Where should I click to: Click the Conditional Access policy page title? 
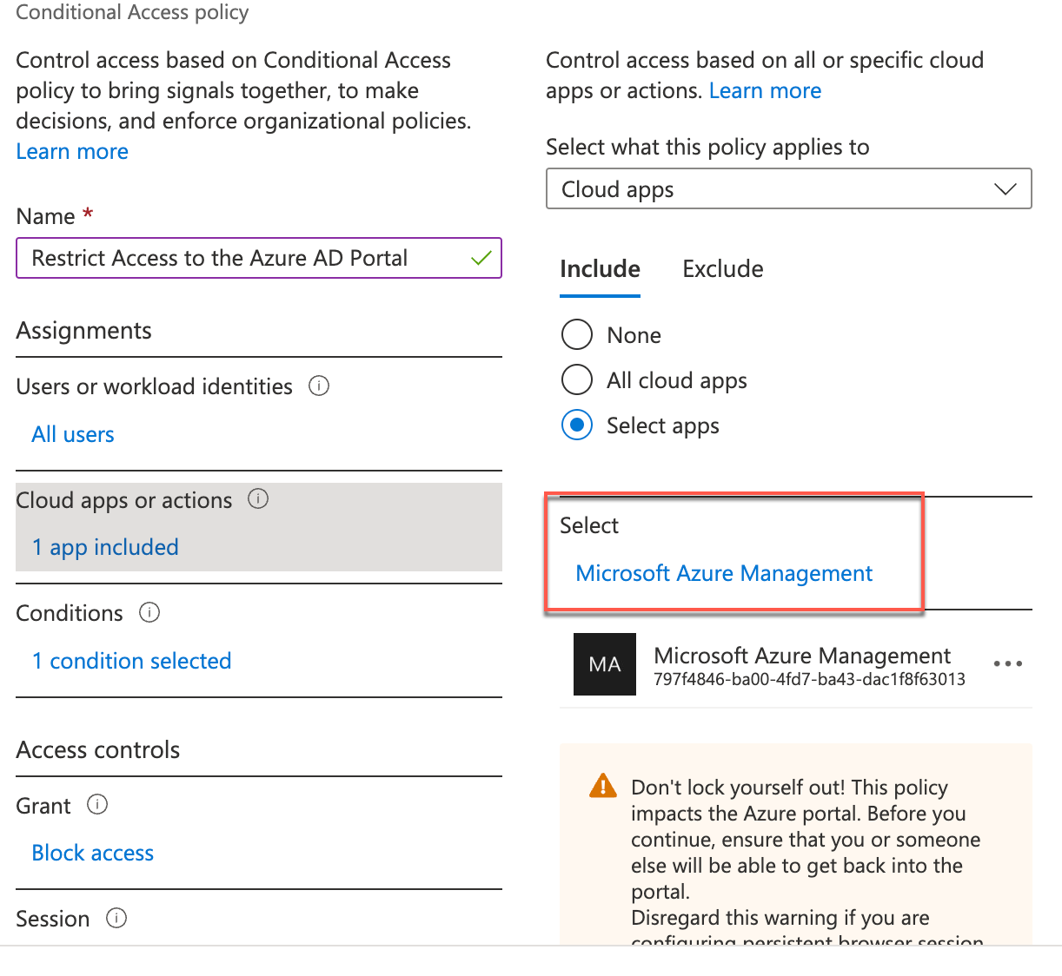tap(132, 12)
